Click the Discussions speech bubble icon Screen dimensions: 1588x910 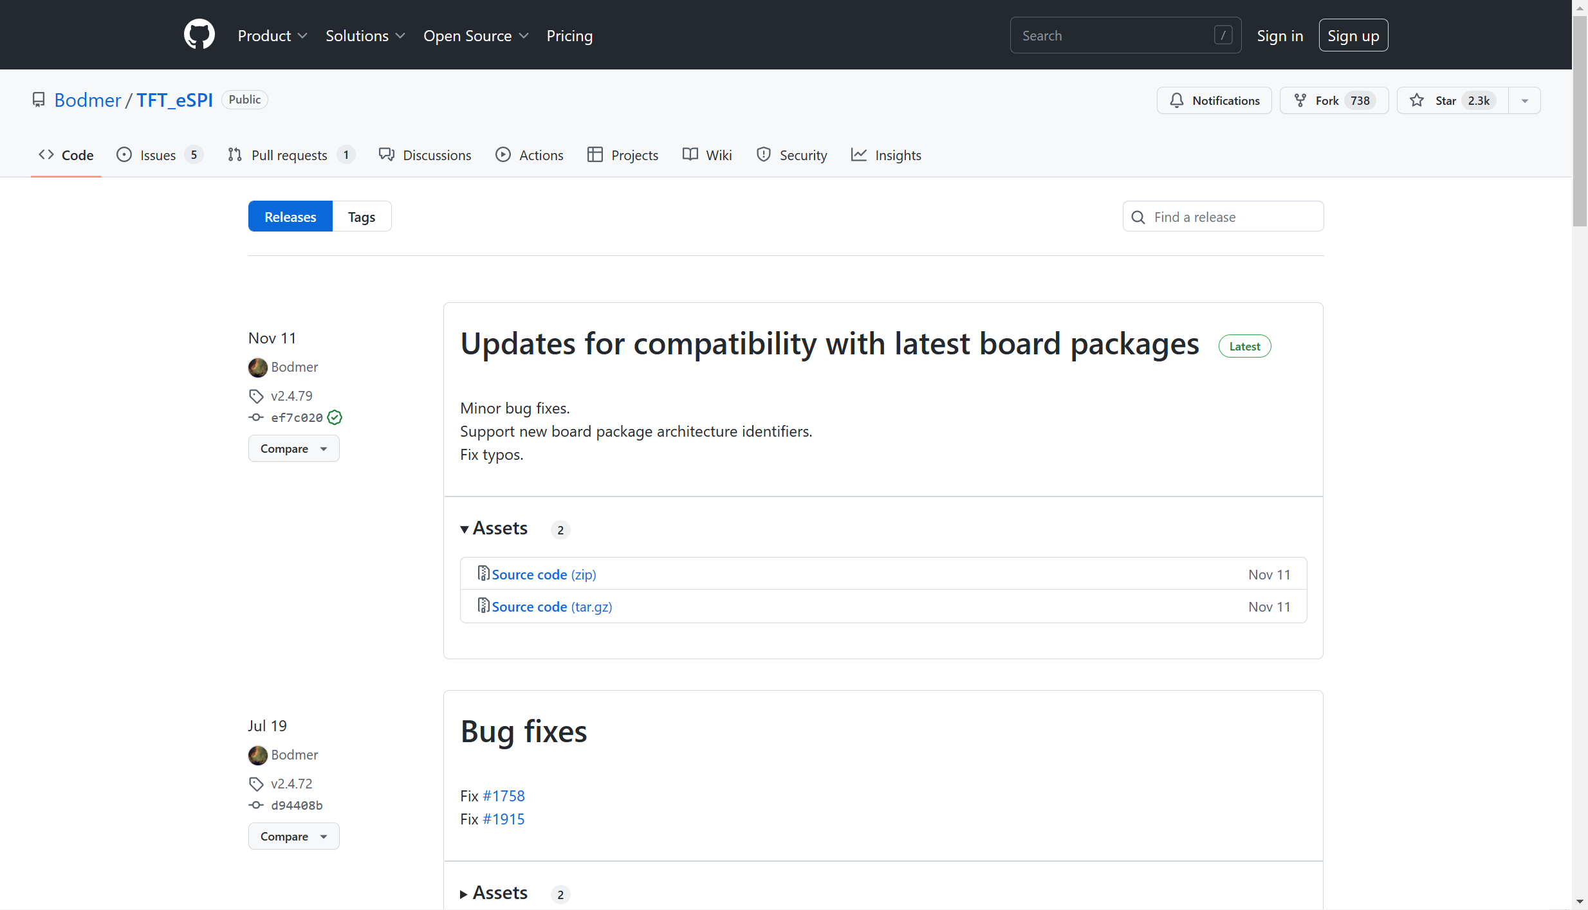point(386,155)
